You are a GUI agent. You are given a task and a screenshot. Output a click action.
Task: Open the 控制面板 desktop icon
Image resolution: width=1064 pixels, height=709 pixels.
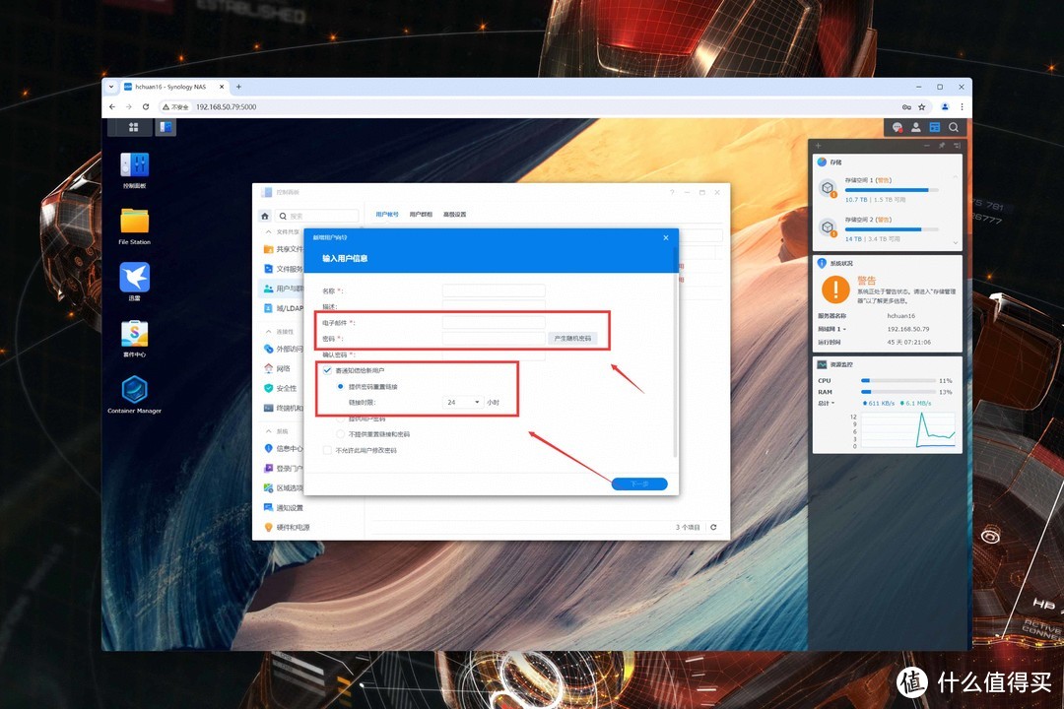coord(135,166)
